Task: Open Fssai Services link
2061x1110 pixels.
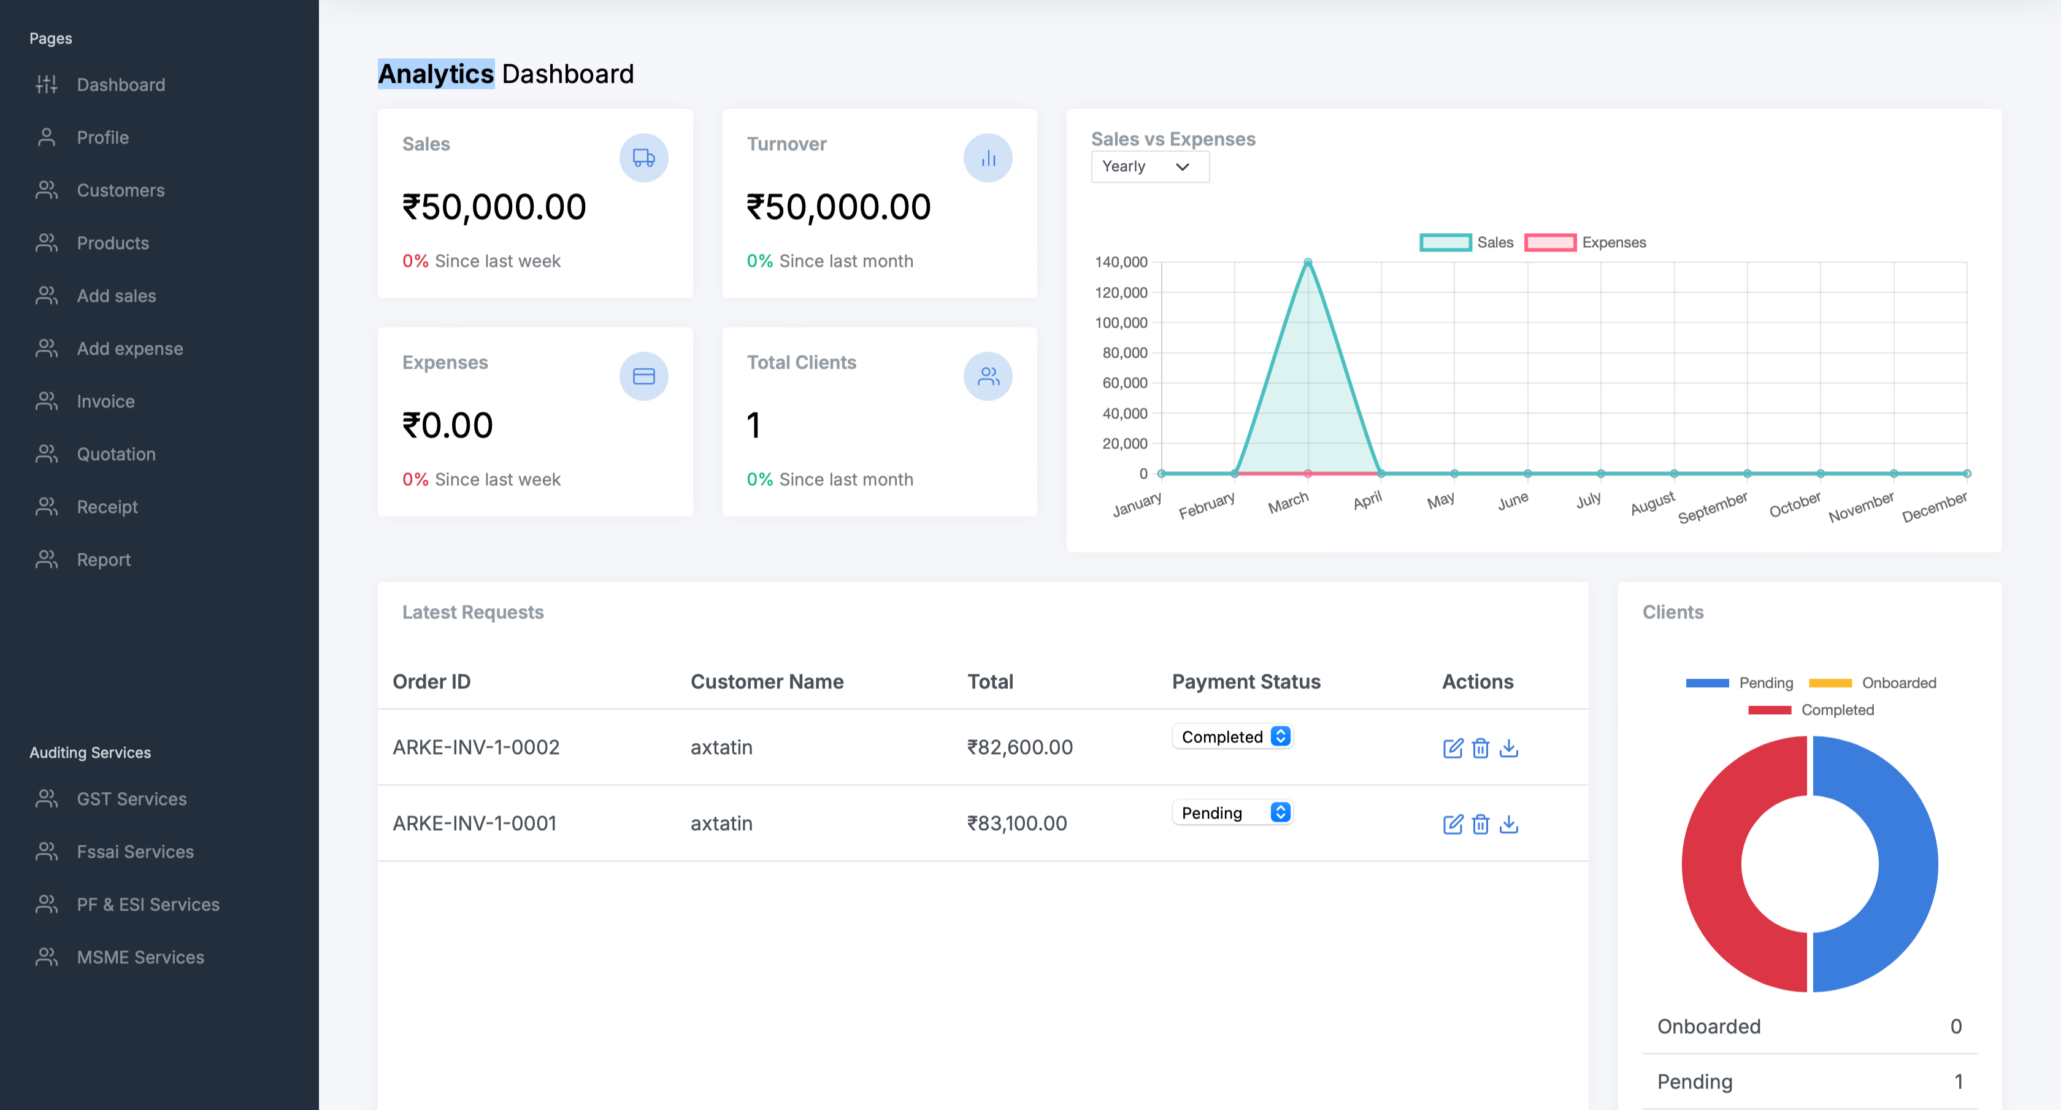Action: [135, 852]
